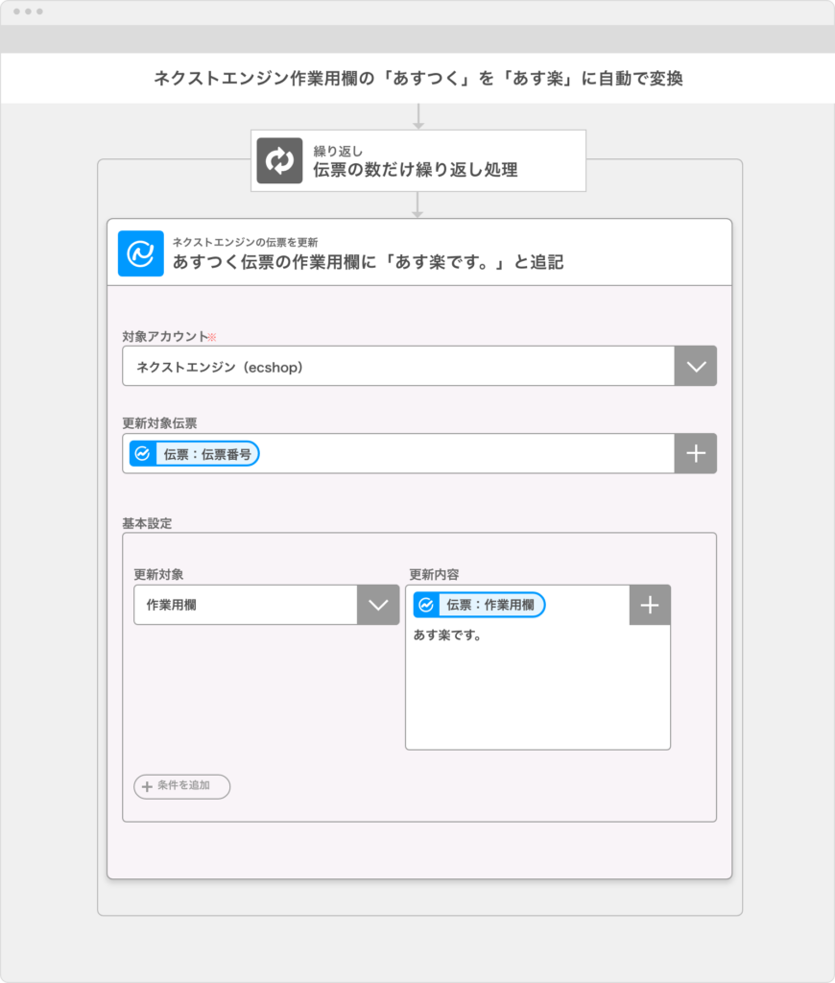The height and width of the screenshot is (983, 835).
Task: Click the 更新対象伝票 input field
Action: (398, 453)
